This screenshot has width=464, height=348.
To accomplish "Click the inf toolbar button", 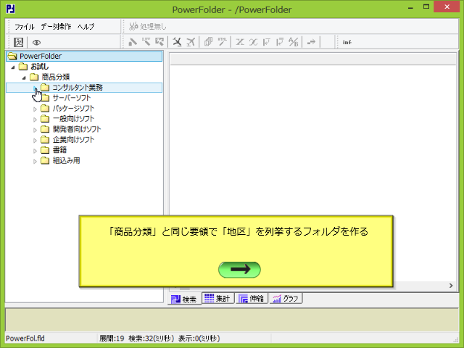I will 347,42.
